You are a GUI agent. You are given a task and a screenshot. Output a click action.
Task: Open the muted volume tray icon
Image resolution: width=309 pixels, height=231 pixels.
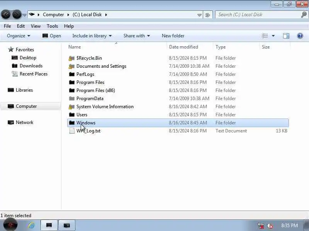[x=270, y=226]
